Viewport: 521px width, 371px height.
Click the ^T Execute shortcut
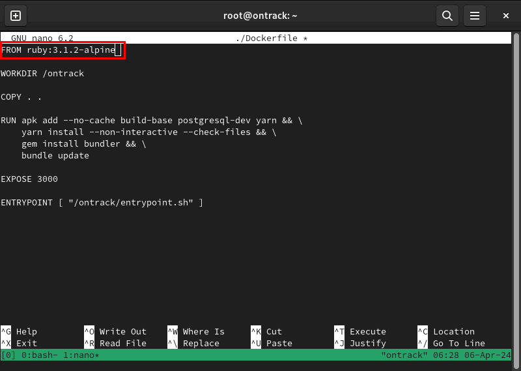pyautogui.click(x=360, y=332)
